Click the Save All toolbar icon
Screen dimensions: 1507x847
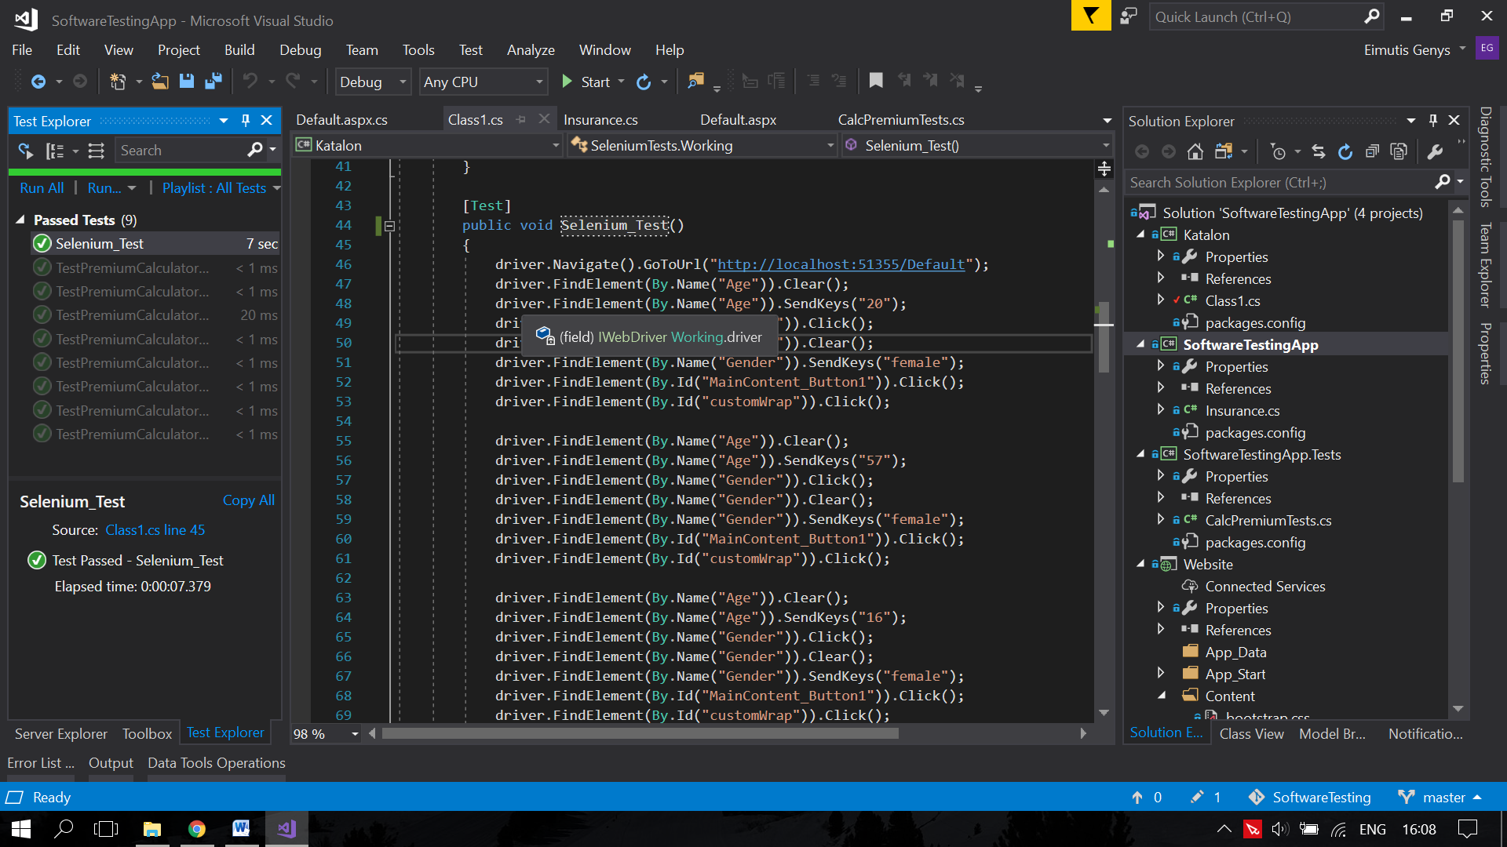pyautogui.click(x=213, y=82)
